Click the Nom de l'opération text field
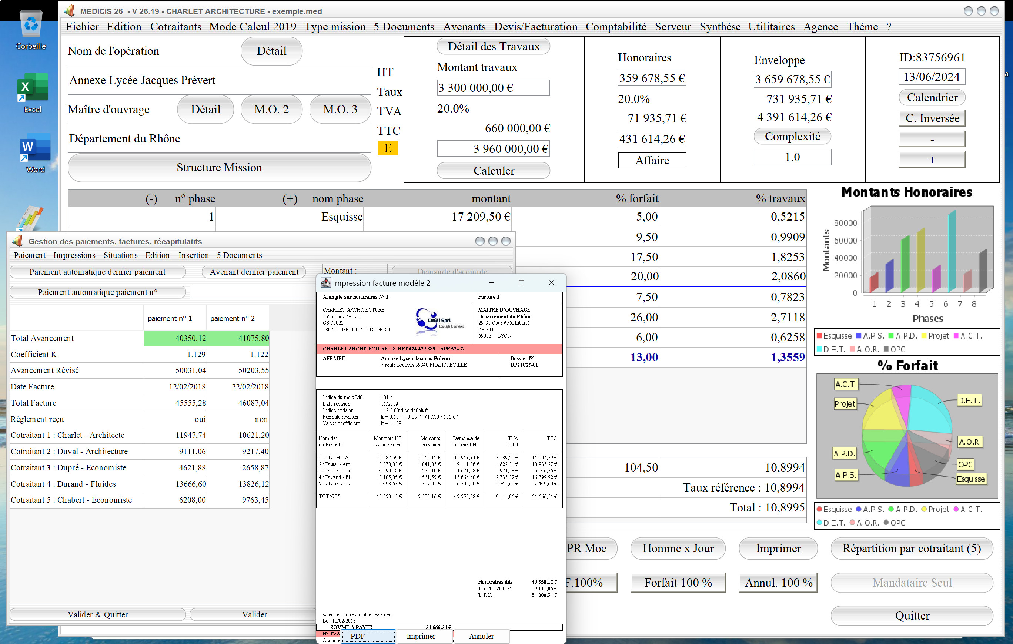The image size is (1013, 644). [219, 80]
